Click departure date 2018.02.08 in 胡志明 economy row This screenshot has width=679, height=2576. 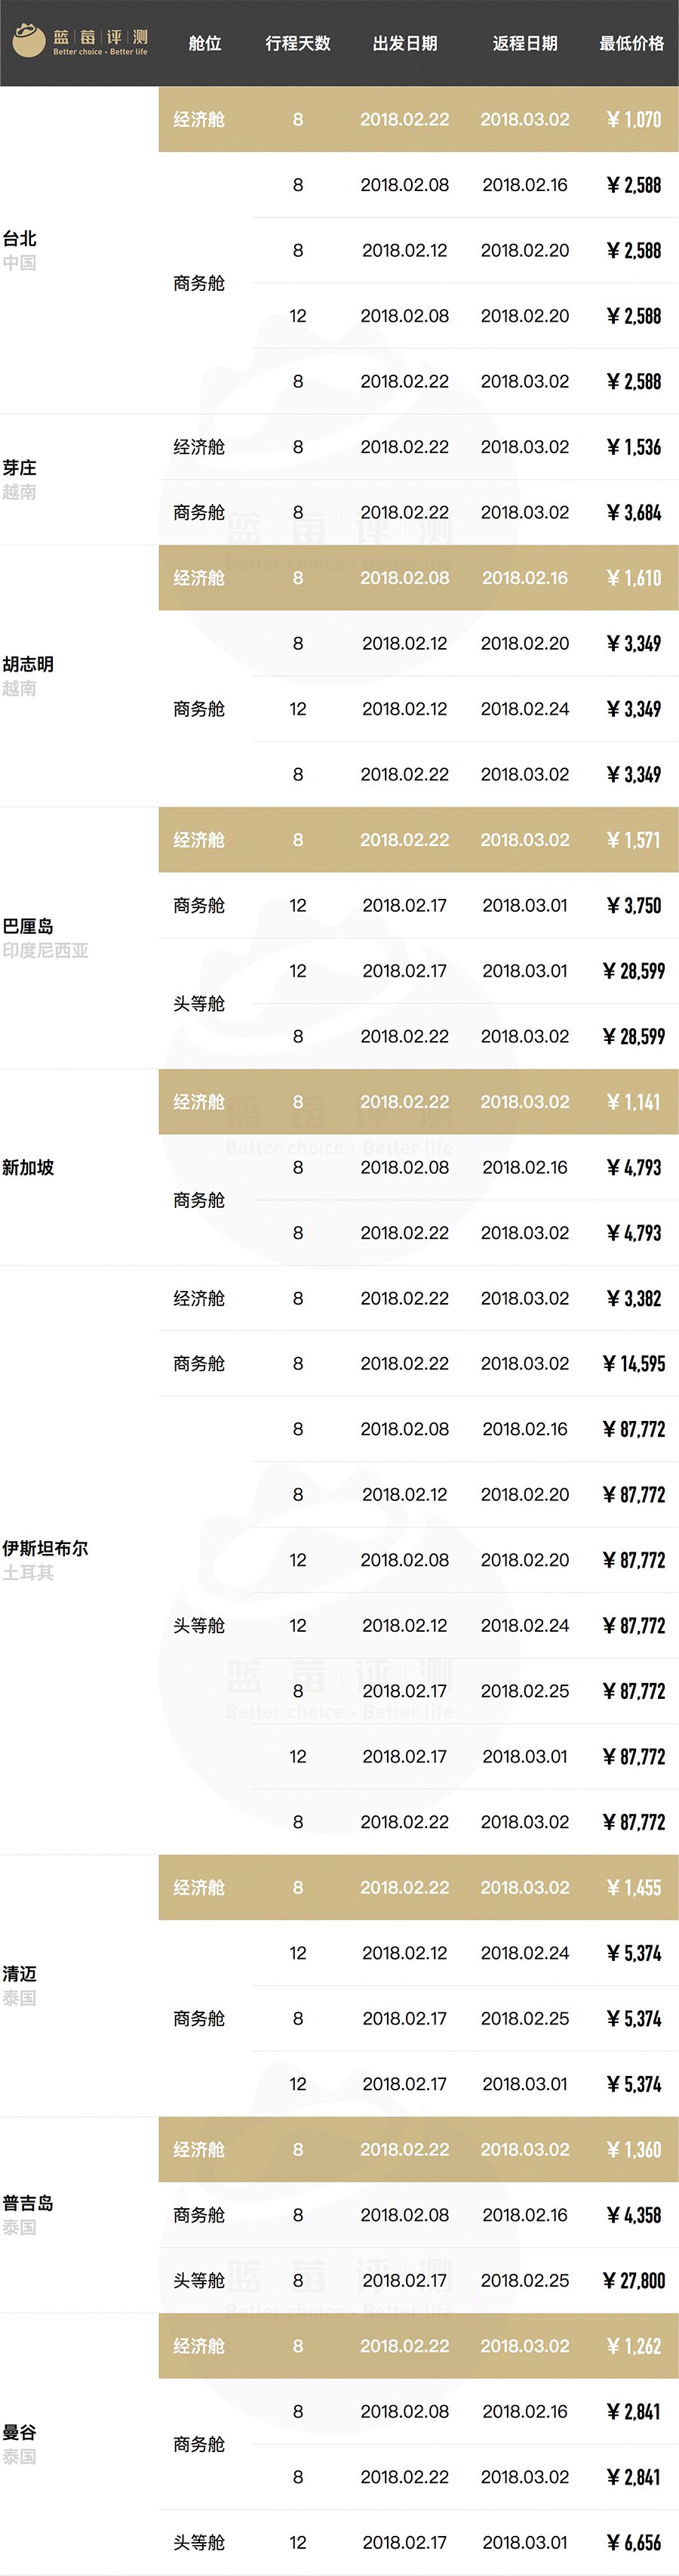click(404, 578)
